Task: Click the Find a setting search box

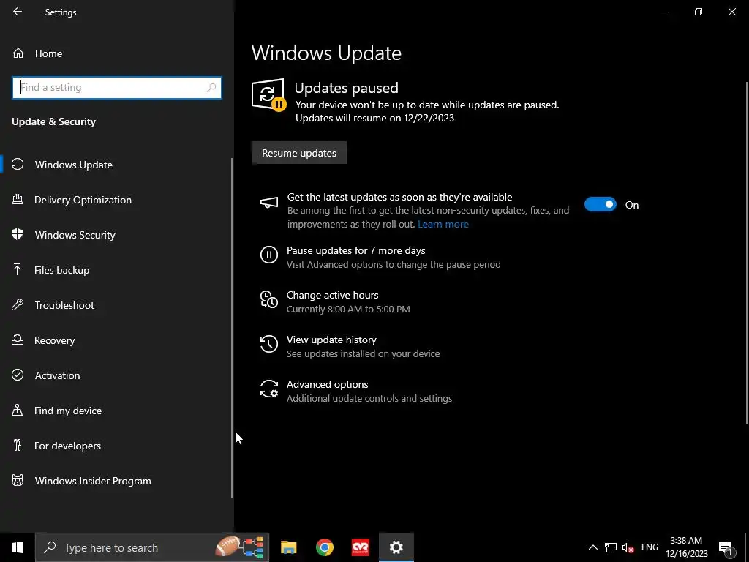Action: [117, 88]
